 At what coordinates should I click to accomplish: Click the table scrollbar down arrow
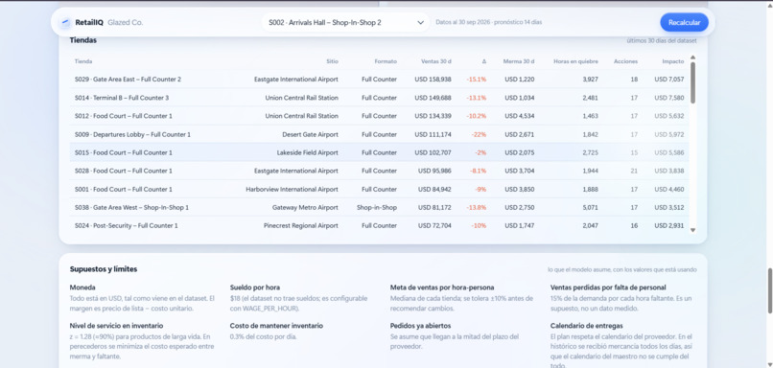(692, 230)
